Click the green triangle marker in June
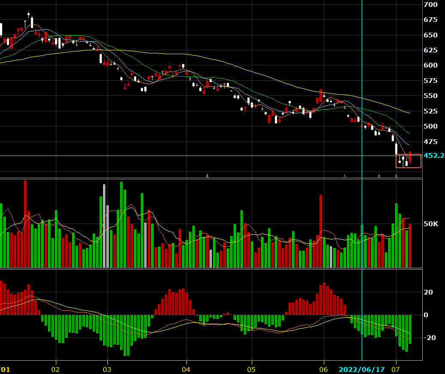Viewport: 445px width, 374px height. coord(344,176)
